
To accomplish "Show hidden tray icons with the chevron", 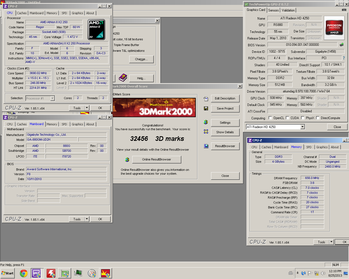I will (297, 273).
